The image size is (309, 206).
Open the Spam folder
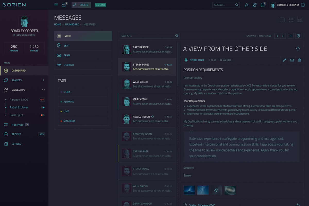(67, 55)
